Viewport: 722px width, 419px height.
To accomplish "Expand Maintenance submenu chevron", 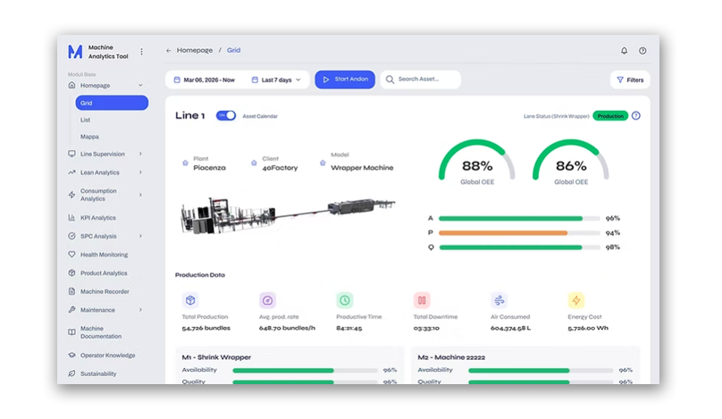I will [x=140, y=310].
